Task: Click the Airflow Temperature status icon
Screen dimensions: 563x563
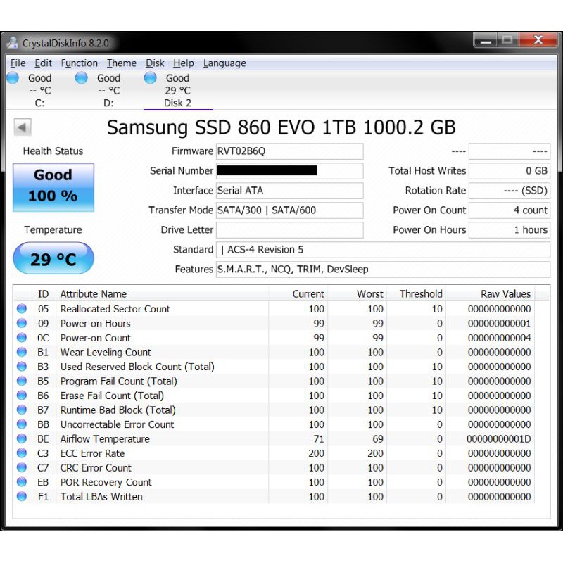Action: tap(22, 439)
